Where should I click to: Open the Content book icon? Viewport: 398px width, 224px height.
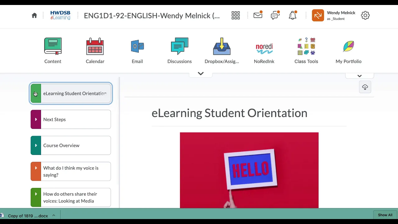point(53,46)
